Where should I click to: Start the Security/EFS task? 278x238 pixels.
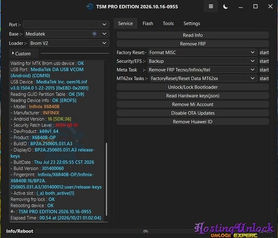pos(264,61)
